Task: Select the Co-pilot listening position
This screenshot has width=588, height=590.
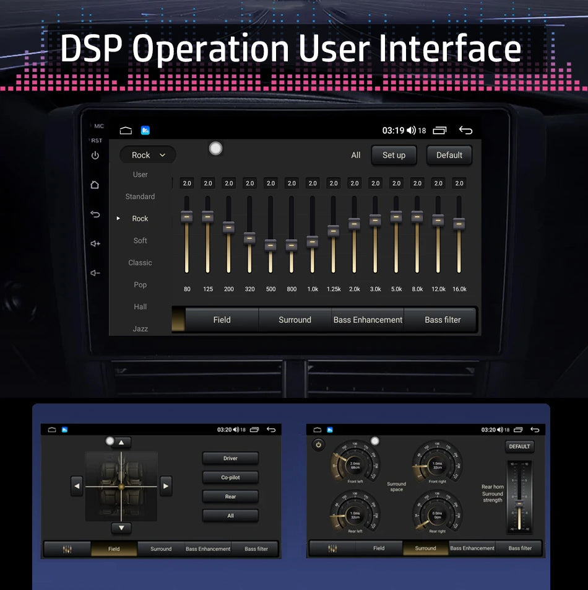Action: tap(230, 478)
